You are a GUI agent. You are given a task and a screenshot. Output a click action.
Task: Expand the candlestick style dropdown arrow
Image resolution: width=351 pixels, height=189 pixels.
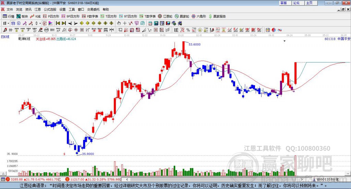(40, 23)
